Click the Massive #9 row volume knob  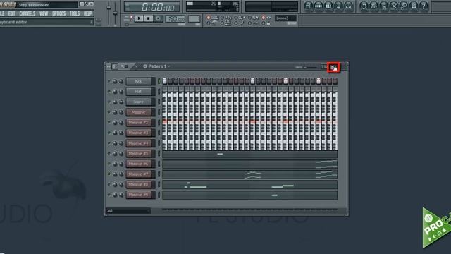click(121, 195)
